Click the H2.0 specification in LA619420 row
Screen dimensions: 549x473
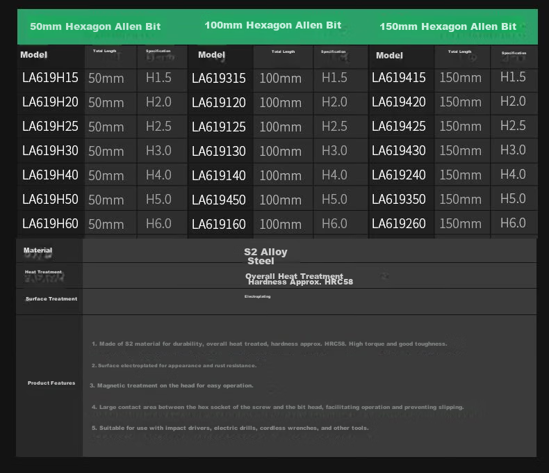[x=513, y=102]
